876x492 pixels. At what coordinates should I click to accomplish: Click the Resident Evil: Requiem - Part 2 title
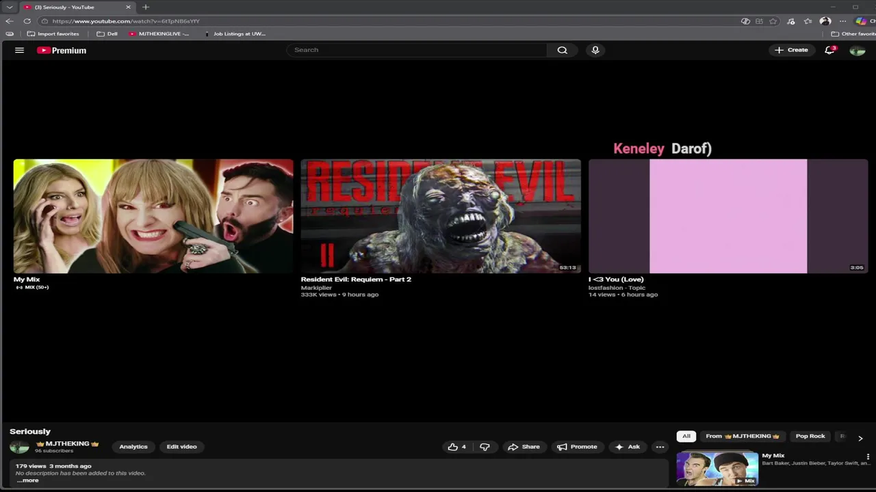tap(356, 279)
